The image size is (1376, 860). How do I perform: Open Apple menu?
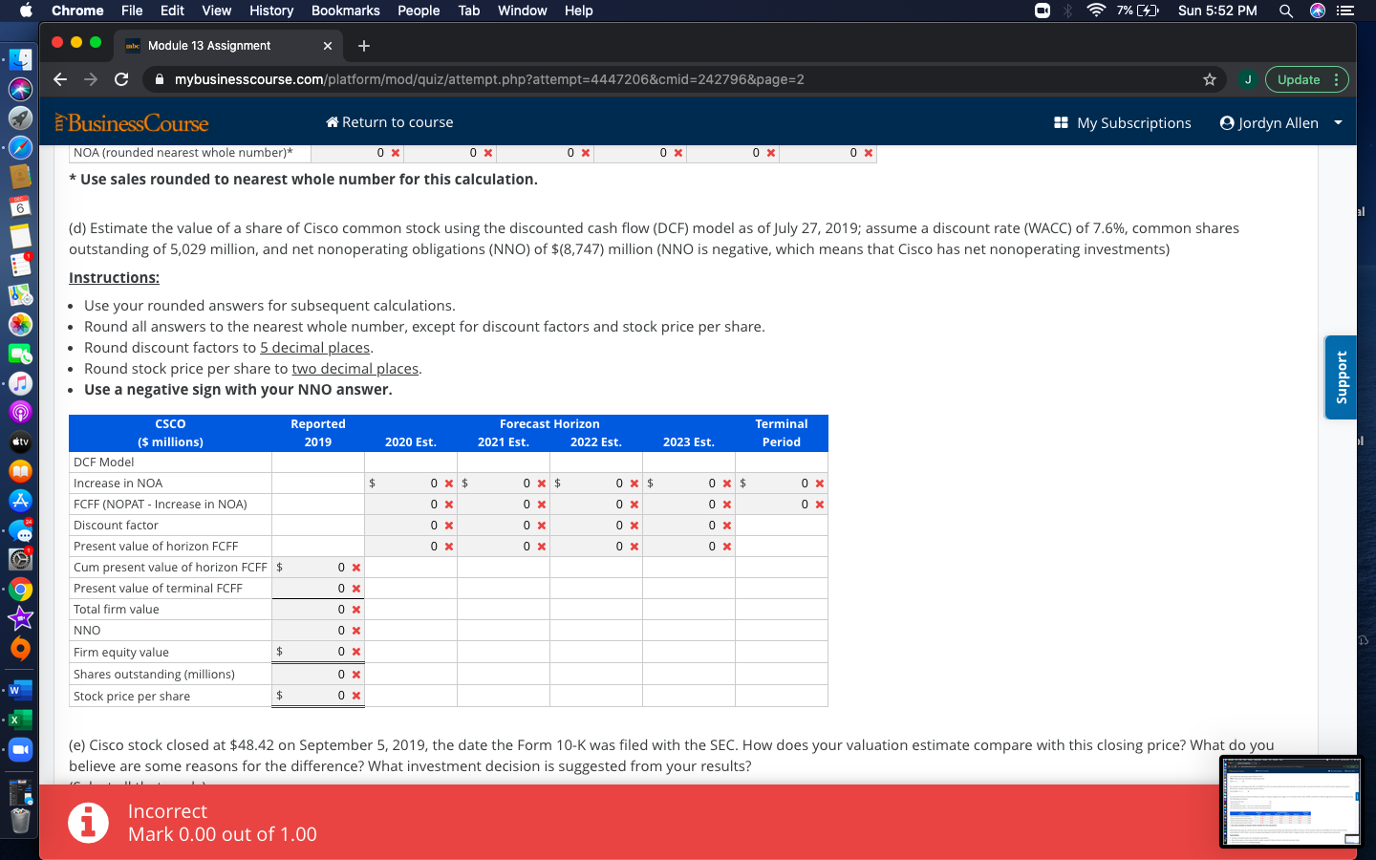click(x=26, y=11)
